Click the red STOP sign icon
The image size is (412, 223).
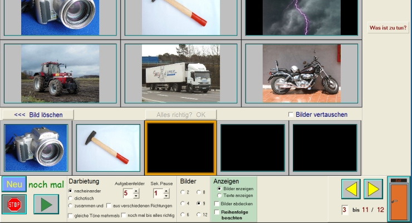[14, 204]
